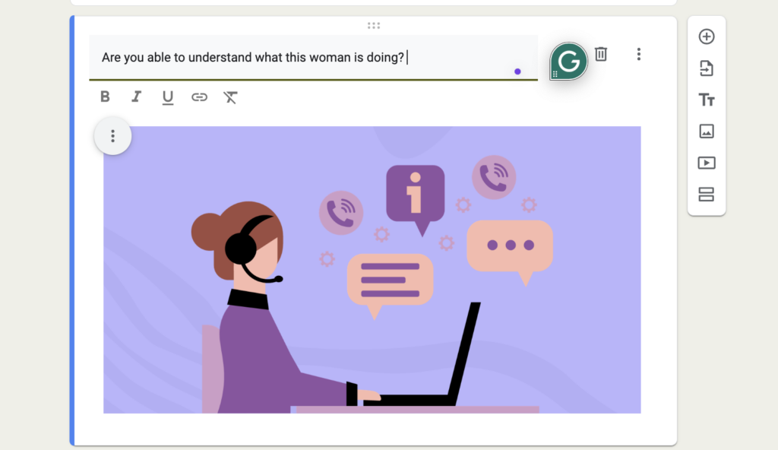Delete the question using the trash icon
The image size is (778, 450).
coord(600,54)
